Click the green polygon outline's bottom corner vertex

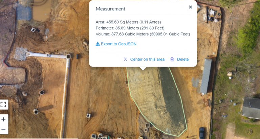tap(178, 136)
